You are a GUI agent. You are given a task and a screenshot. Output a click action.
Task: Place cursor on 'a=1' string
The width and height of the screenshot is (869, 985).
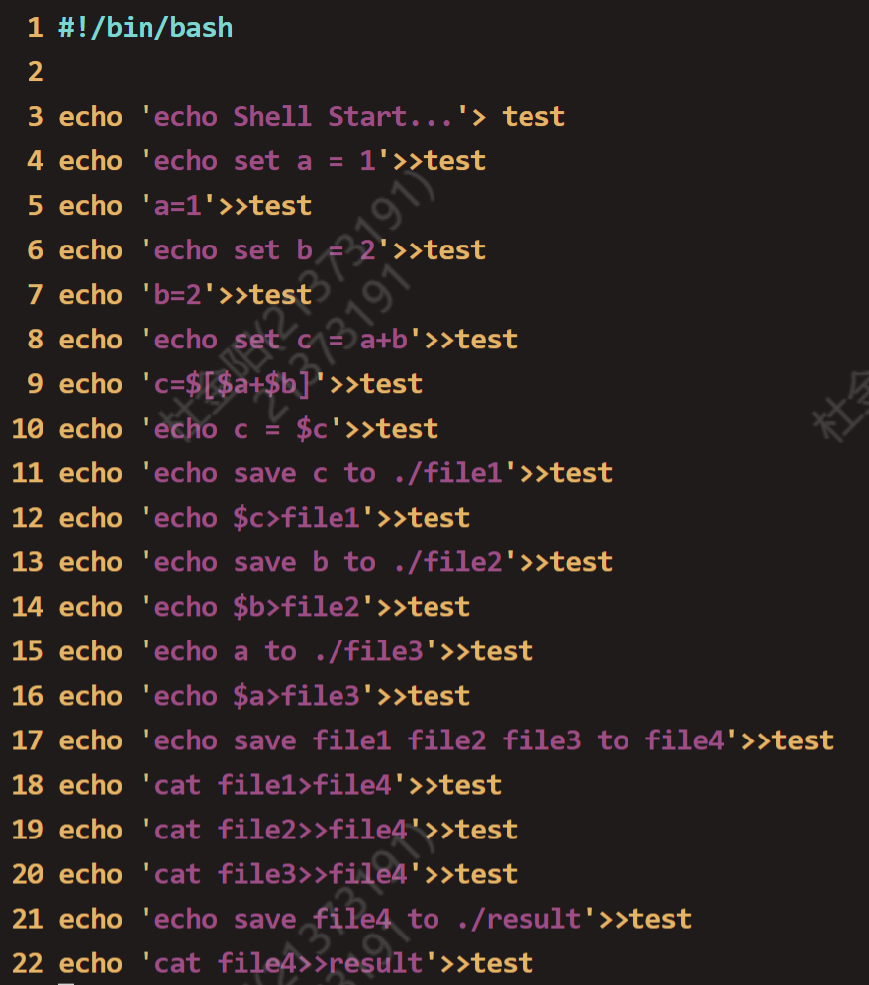click(177, 206)
